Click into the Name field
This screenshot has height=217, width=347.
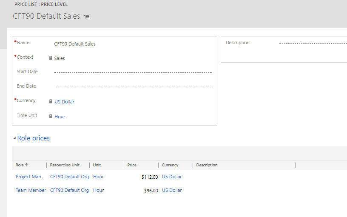132,44
